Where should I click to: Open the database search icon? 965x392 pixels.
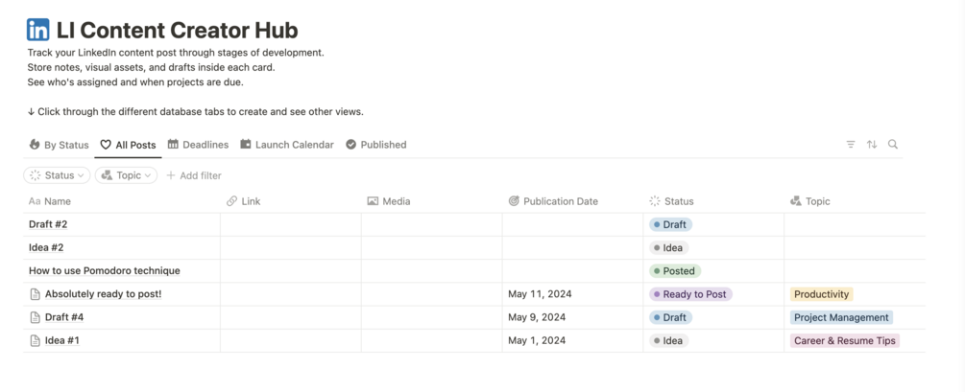point(893,145)
